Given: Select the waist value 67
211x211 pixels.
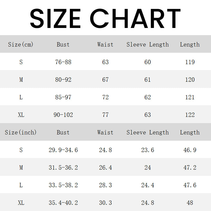Looking at the screenshot, I should point(105,80).
